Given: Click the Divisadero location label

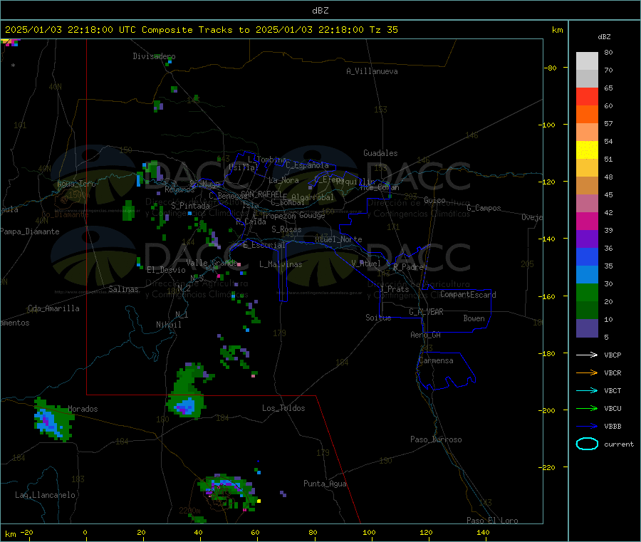Looking at the screenshot, I should point(154,56).
